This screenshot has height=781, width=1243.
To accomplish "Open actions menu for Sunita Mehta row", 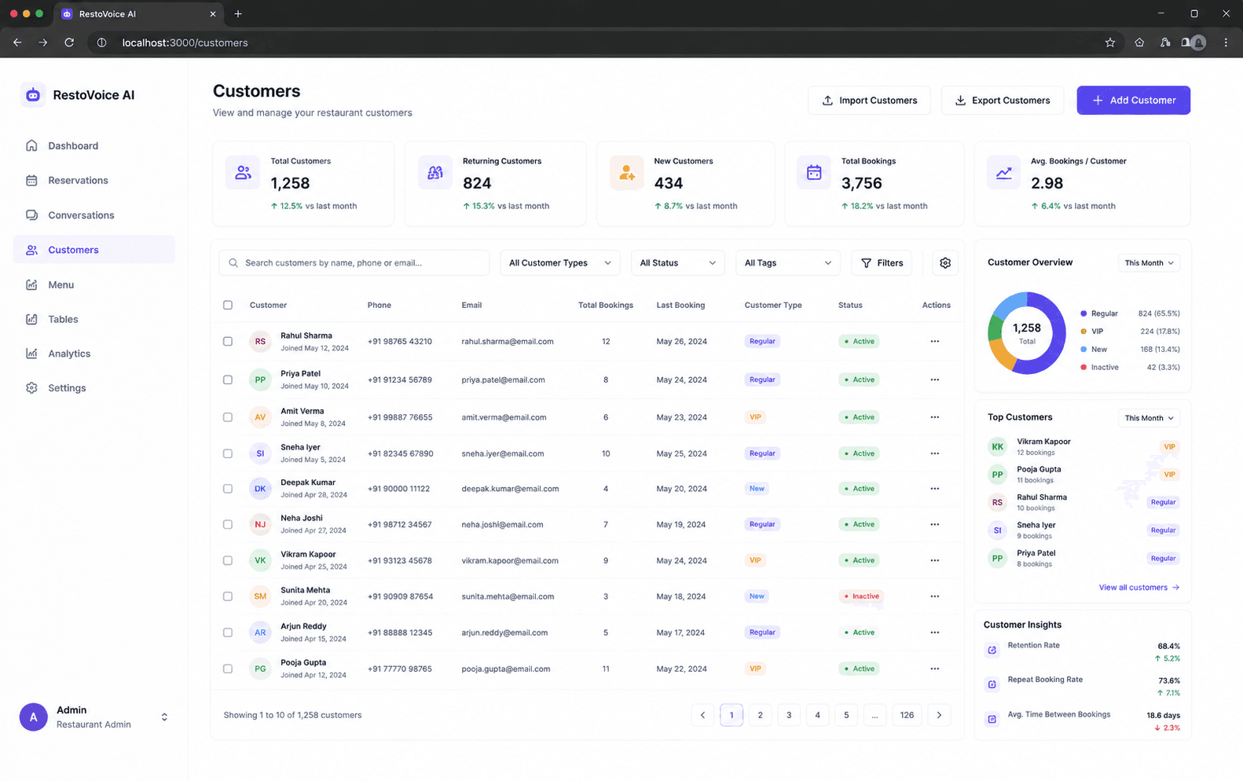I will coord(934,596).
